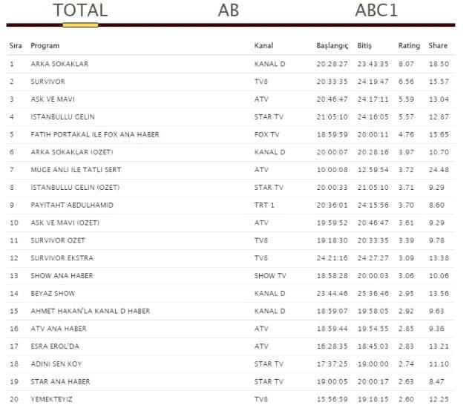This screenshot has width=475, height=408.
Task: Click the rating value 8.07
Action: 406,64
